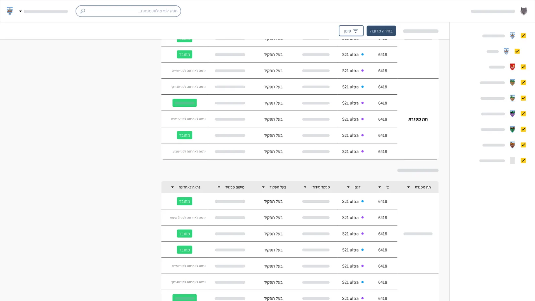
Task: Select 'נראה לאחרונה לפני שבוע' cell
Action: 189,152
